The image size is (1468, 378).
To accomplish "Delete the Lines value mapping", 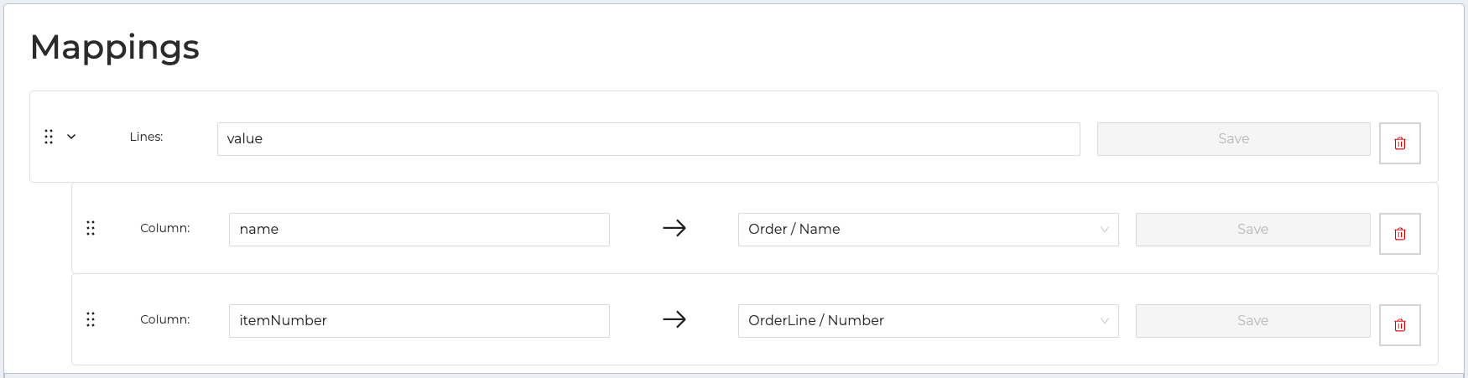I will (1399, 143).
